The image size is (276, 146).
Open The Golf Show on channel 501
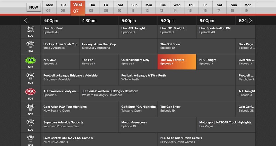point(196,46)
